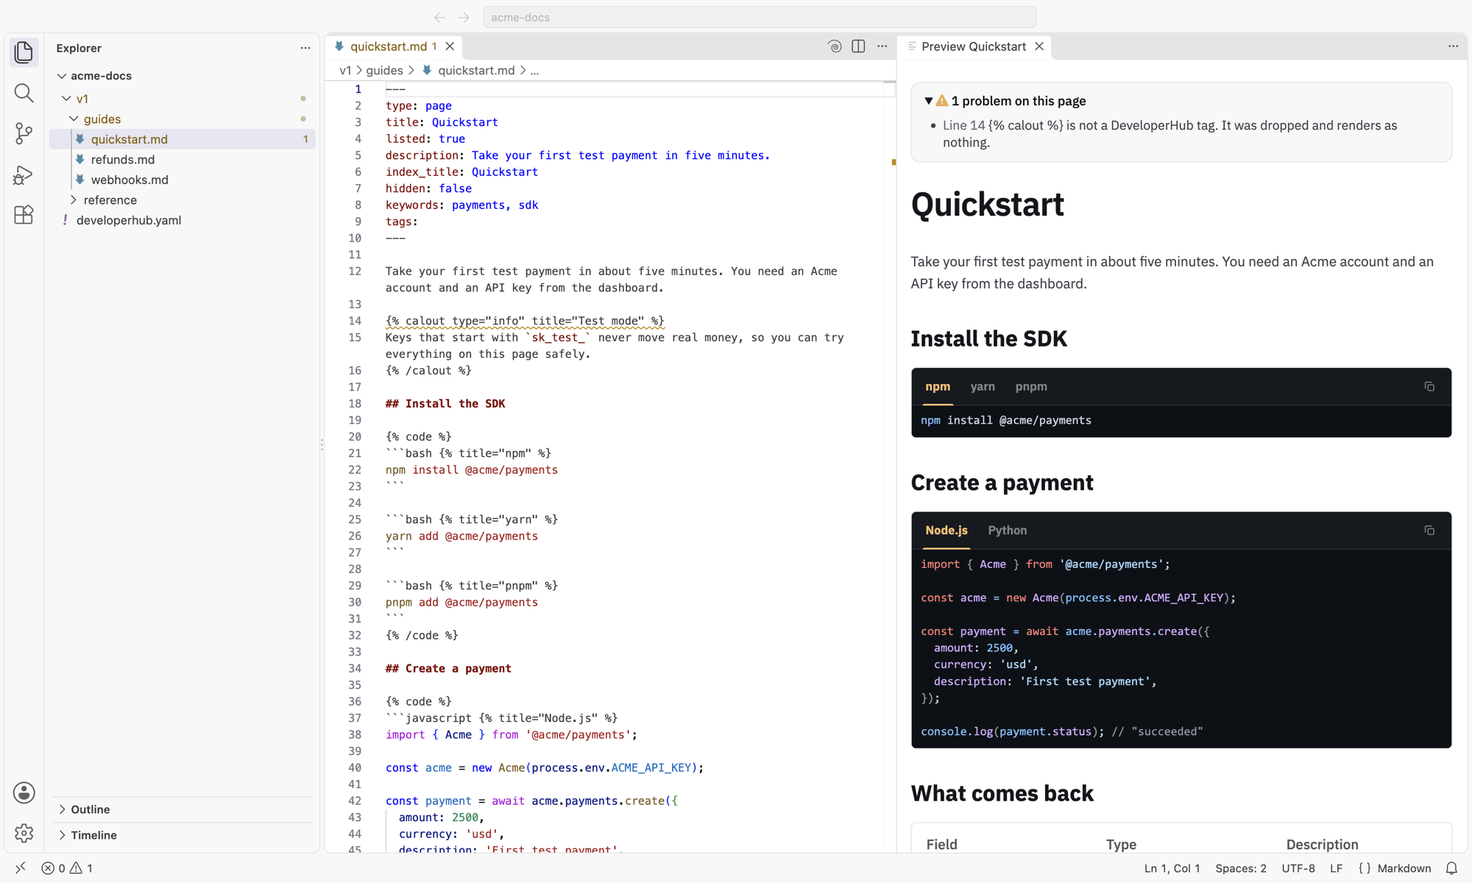Click the Explorer more actions ellipsis
Image resolution: width=1472 pixels, height=883 pixels.
pos(305,48)
